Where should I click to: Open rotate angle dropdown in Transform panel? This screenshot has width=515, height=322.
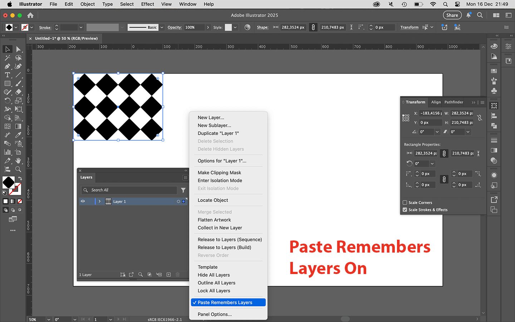click(437, 132)
